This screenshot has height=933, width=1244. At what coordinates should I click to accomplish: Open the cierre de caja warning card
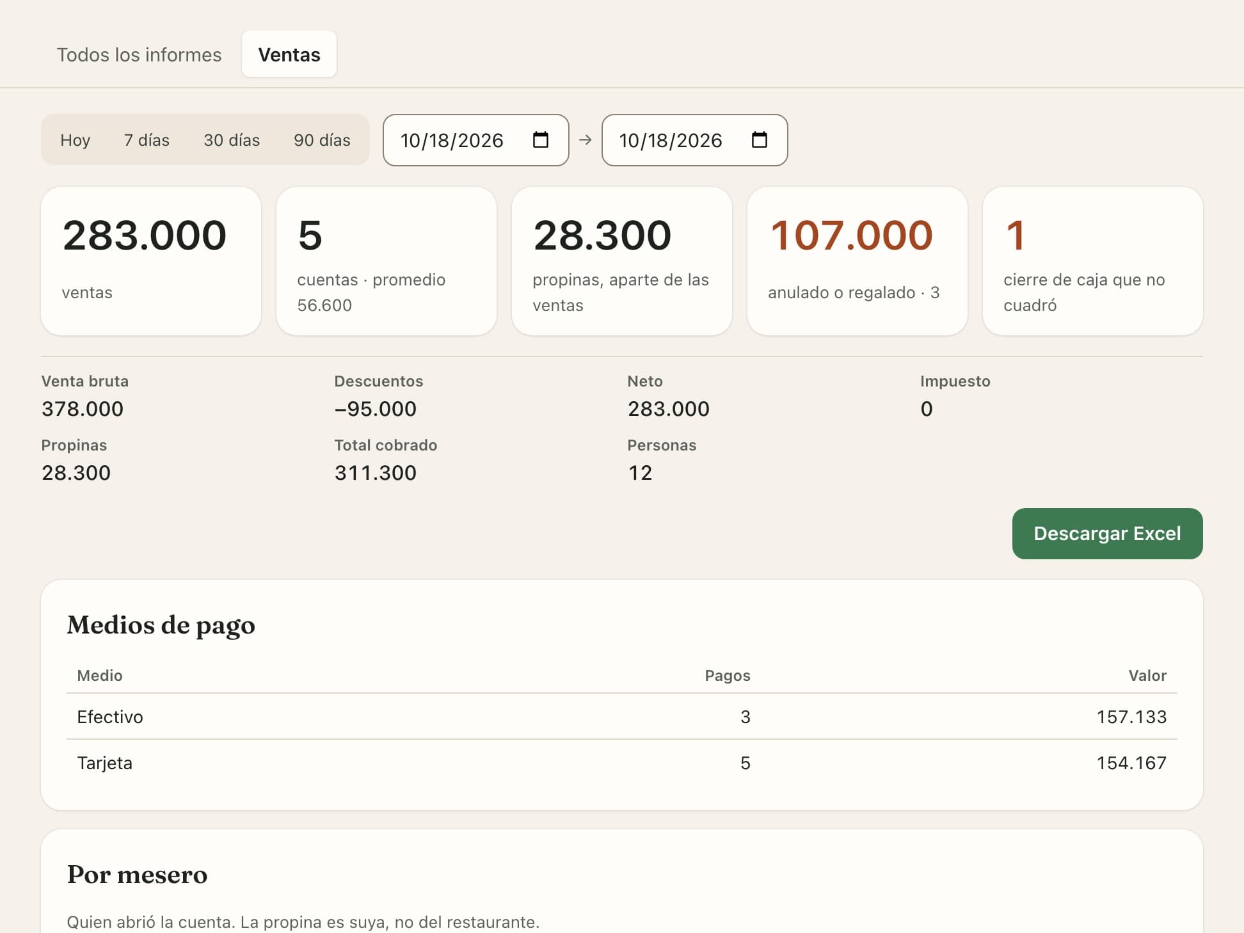[x=1093, y=261]
